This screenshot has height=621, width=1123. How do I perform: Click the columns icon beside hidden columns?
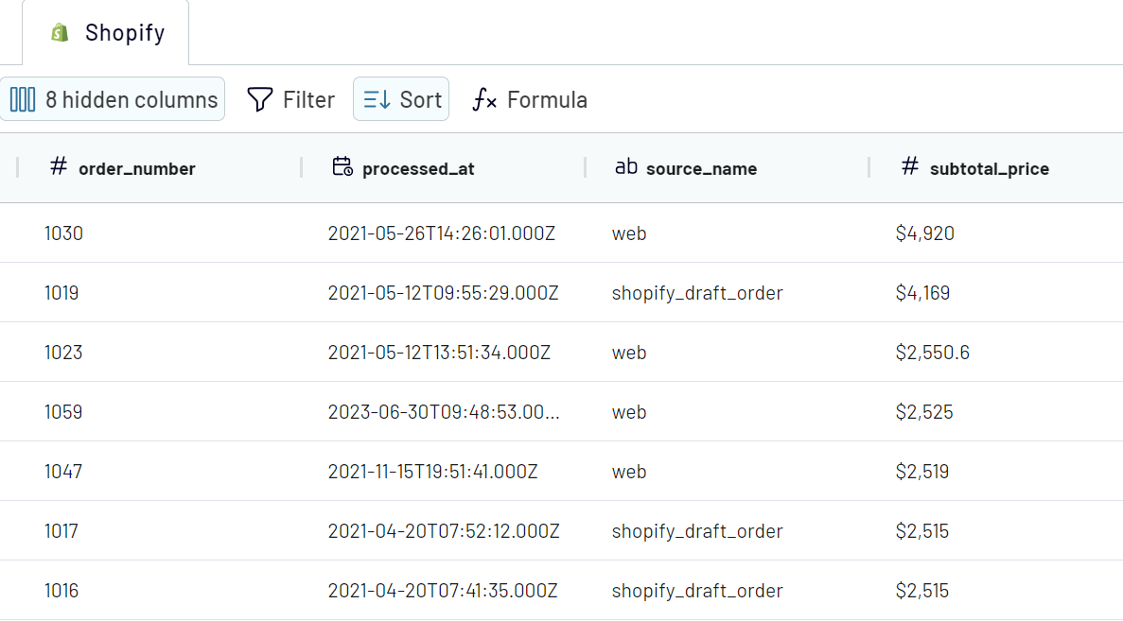22,99
